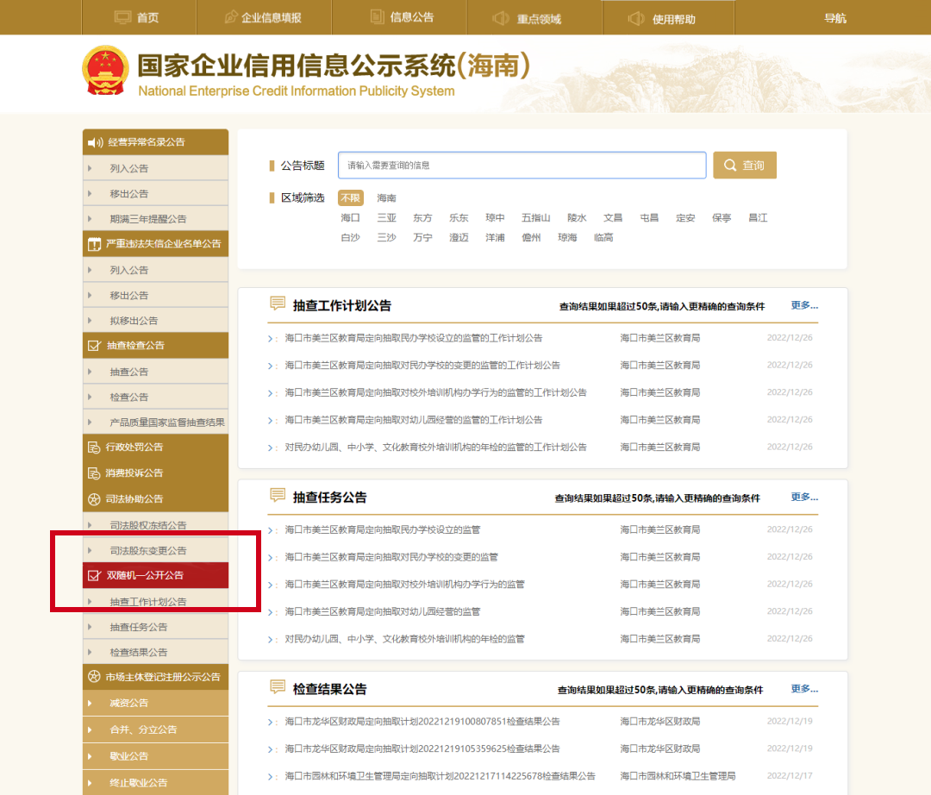The image size is (931, 795).
Task: Open the 首页 home tab
Action: (138, 18)
